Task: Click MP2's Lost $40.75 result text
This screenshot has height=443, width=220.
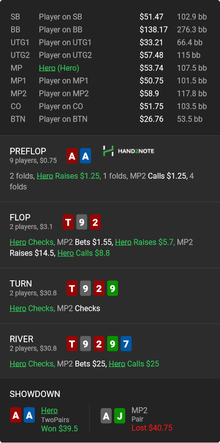Action: click(152, 428)
